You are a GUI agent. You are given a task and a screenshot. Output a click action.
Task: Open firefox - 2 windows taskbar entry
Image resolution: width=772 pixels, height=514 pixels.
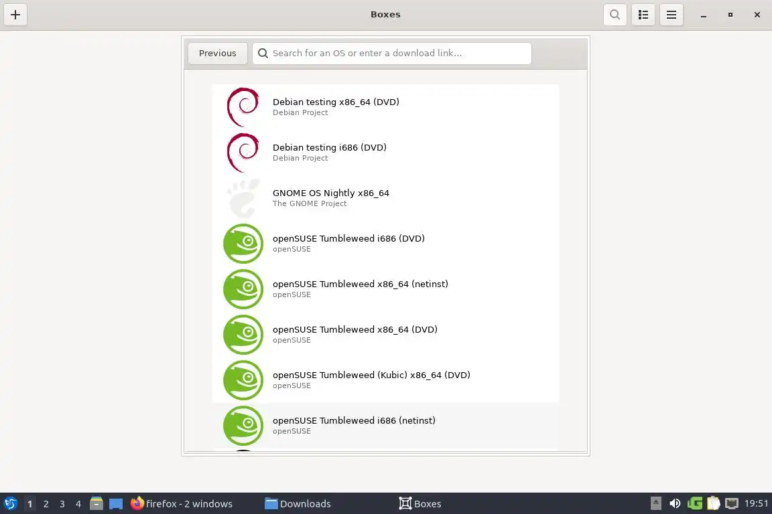pyautogui.click(x=182, y=504)
